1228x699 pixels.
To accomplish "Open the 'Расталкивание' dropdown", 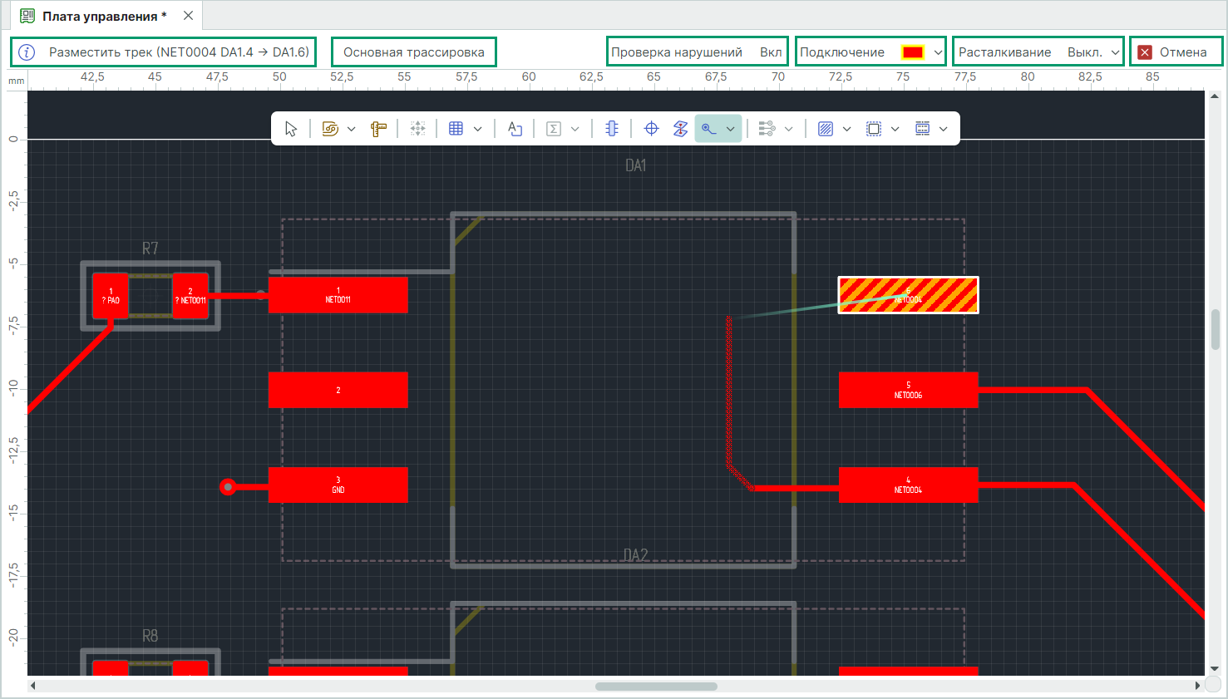I will (1115, 52).
